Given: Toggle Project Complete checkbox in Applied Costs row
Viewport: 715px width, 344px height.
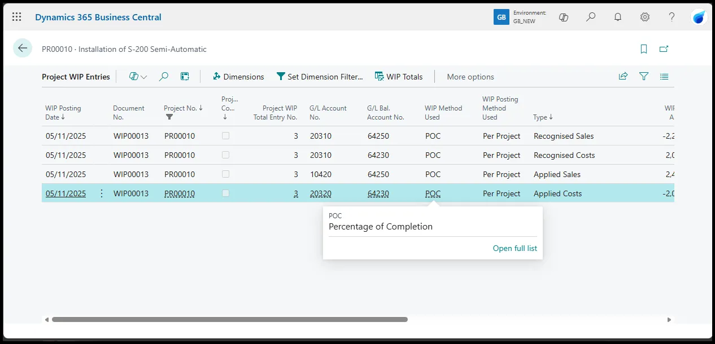Looking at the screenshot, I should pos(226,193).
